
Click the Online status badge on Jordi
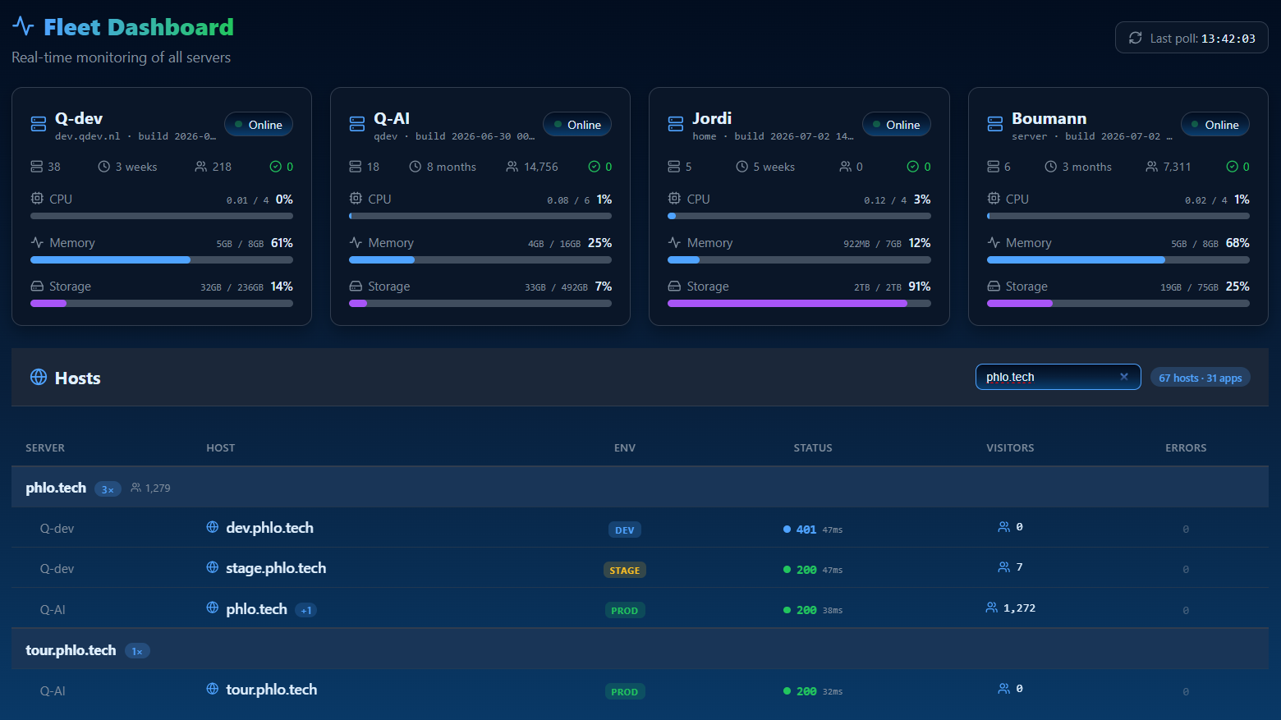click(x=897, y=125)
